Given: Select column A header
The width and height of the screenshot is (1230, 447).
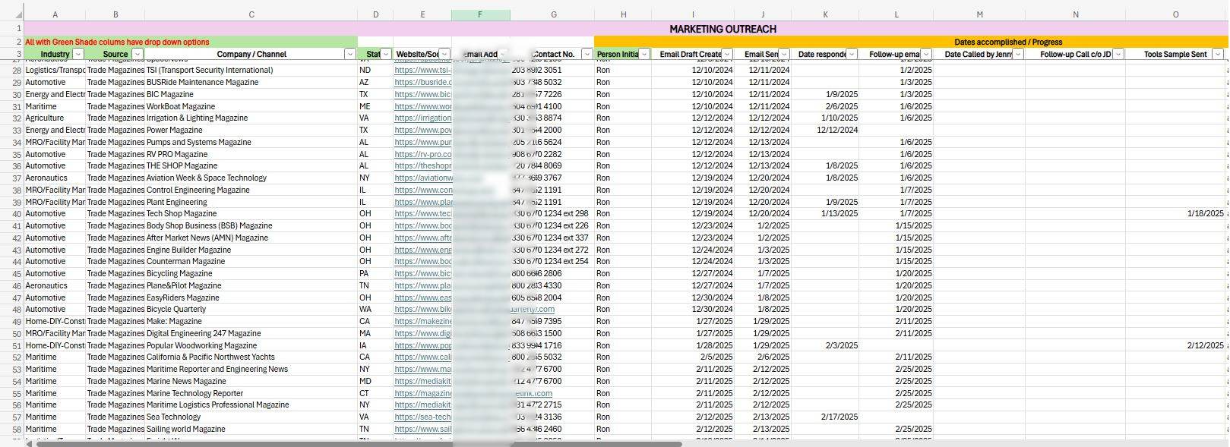Looking at the screenshot, I should click(x=55, y=14).
